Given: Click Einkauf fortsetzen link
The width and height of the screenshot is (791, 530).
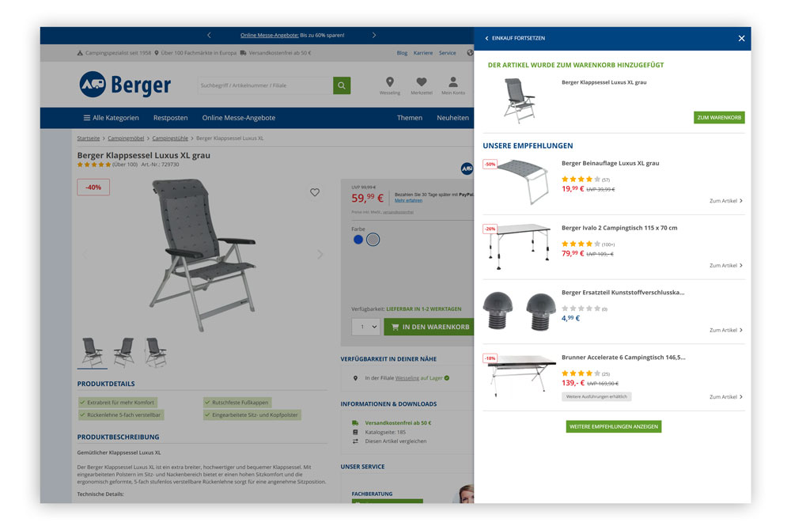Looking at the screenshot, I should click(515, 38).
